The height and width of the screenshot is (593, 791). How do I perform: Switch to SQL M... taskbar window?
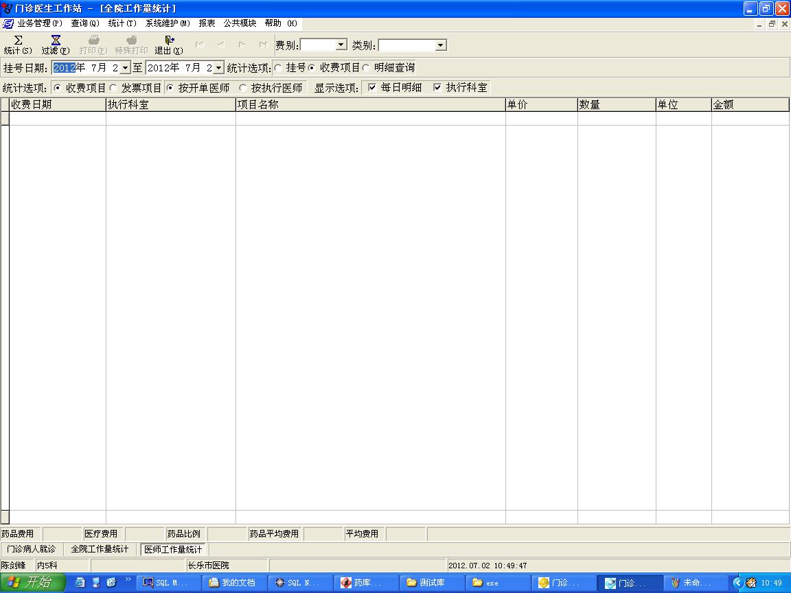coord(169,583)
